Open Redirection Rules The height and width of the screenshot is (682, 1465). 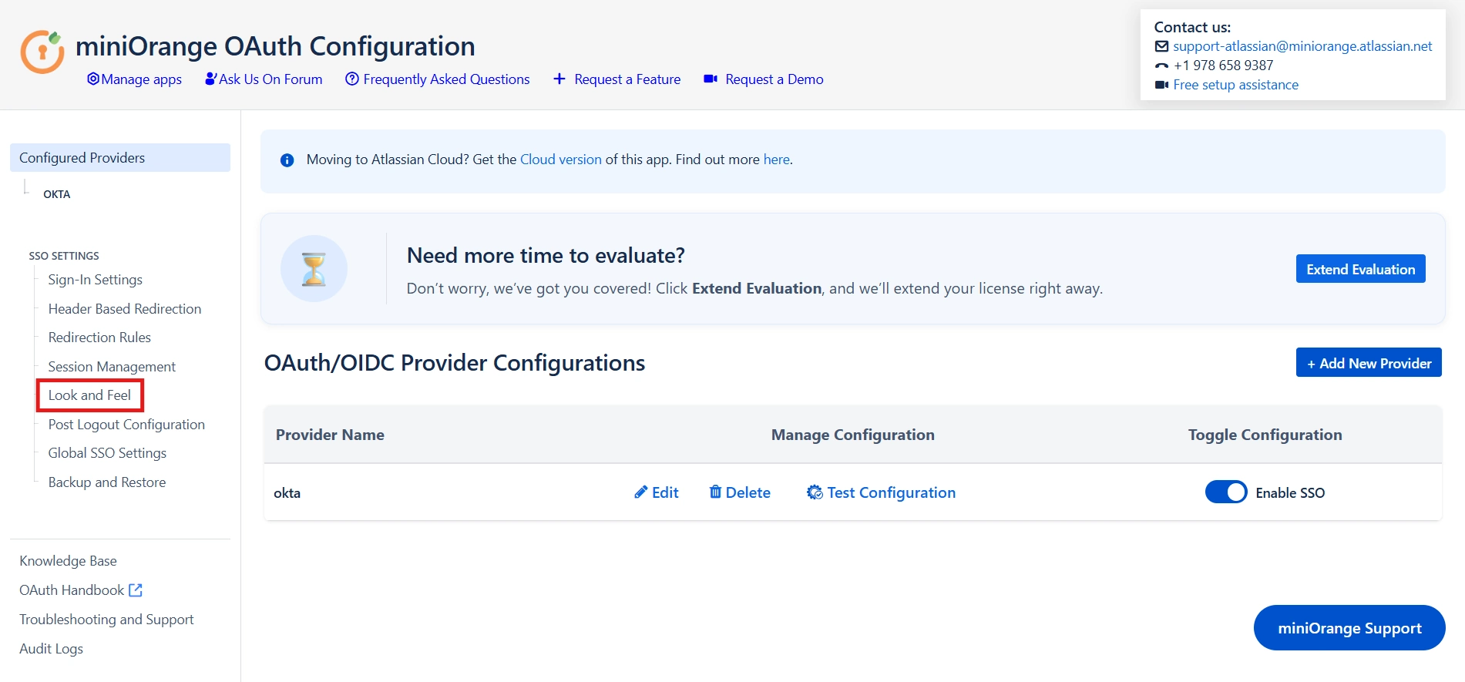point(99,338)
